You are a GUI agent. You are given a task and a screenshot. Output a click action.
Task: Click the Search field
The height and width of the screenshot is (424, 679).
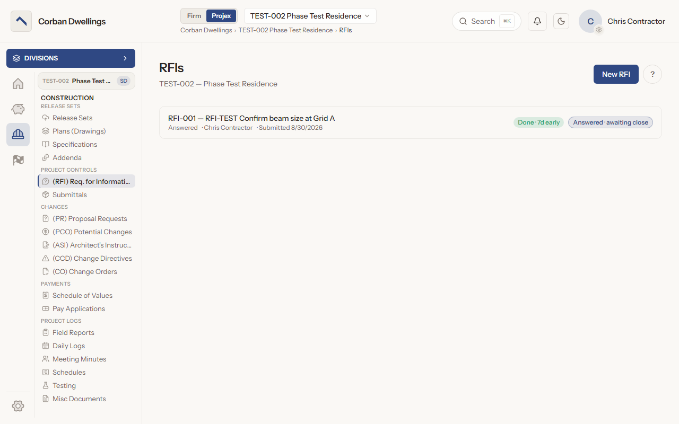pos(486,21)
